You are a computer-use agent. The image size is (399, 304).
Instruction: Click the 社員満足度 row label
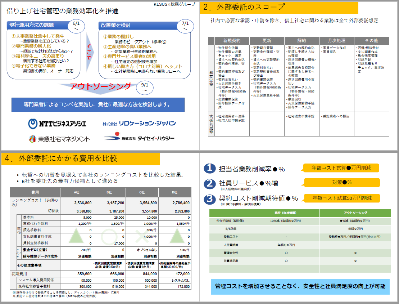tap(231, 261)
